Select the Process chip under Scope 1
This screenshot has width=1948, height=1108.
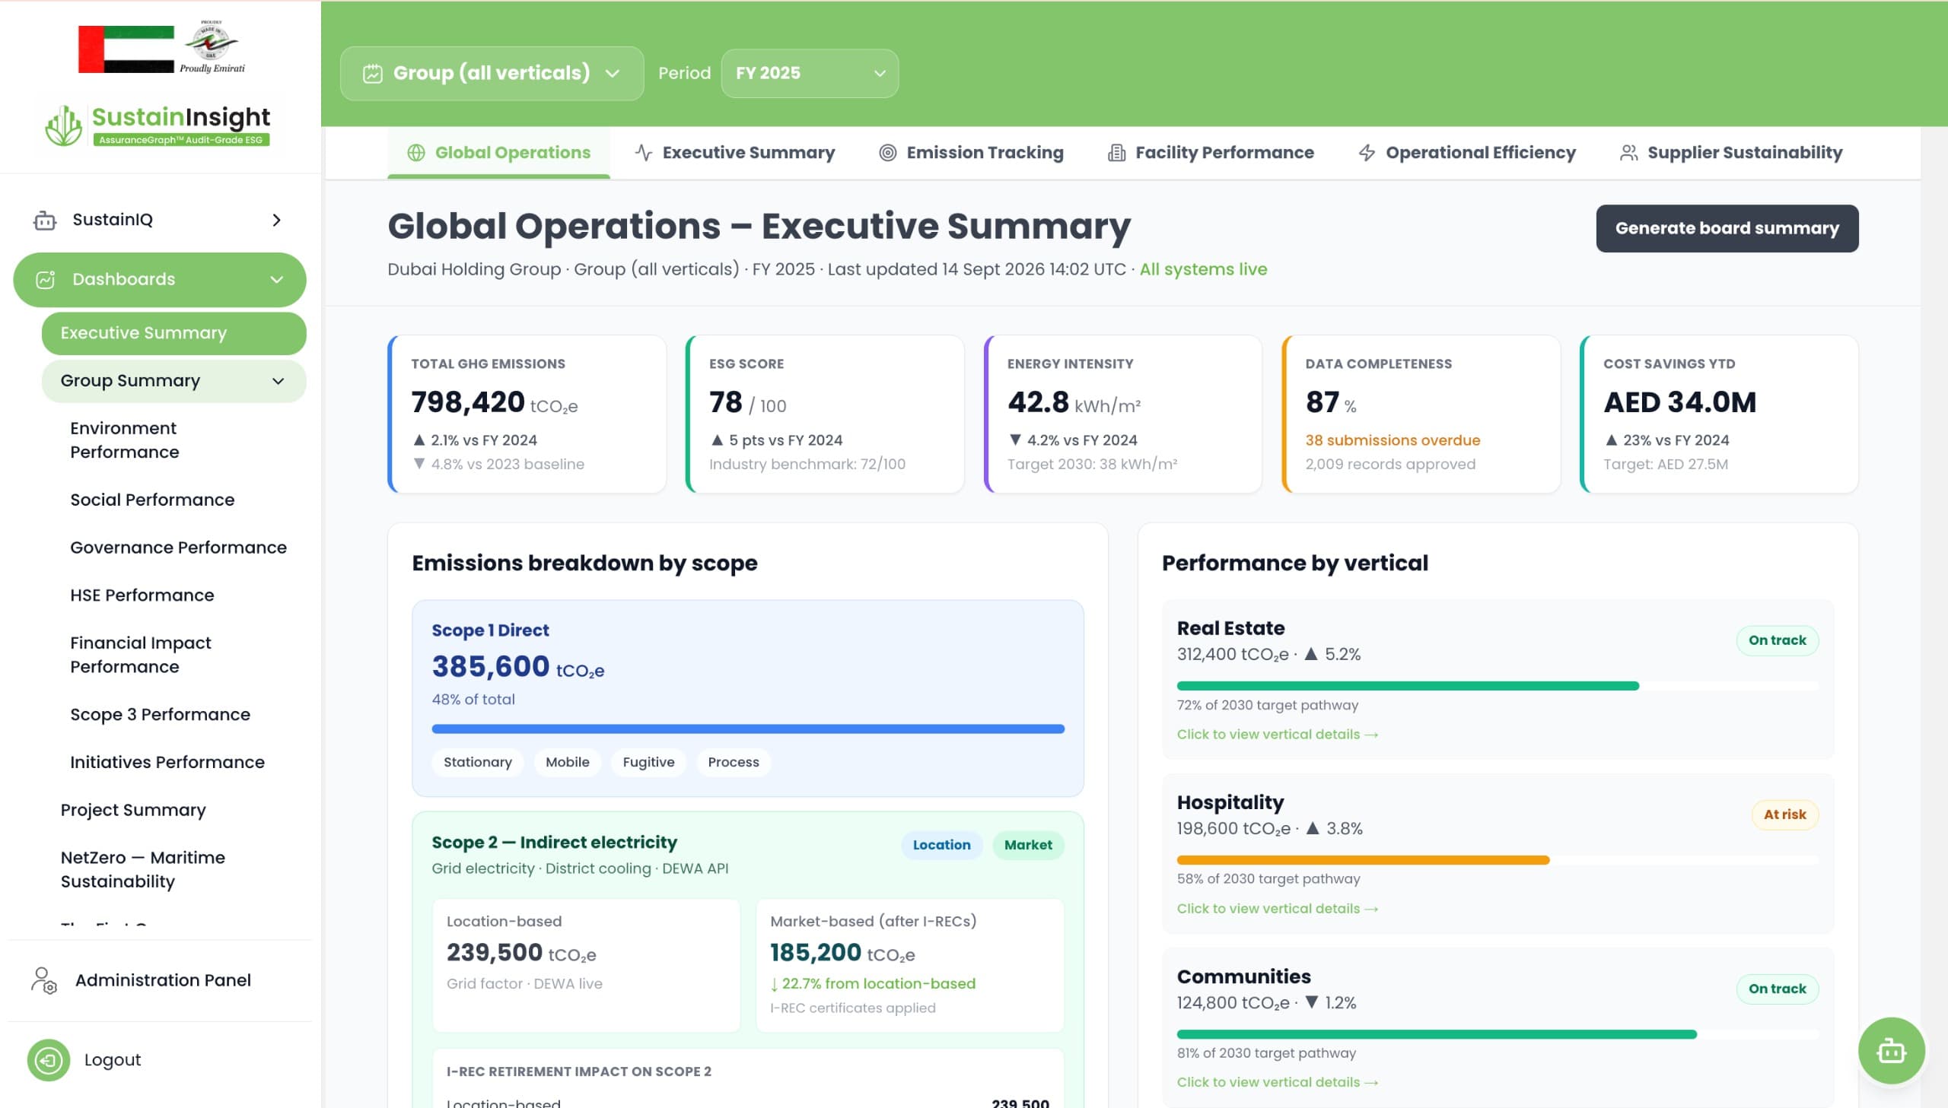click(733, 762)
